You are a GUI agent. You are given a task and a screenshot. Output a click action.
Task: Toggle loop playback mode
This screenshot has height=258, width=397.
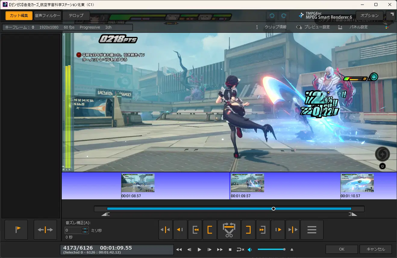240,250
